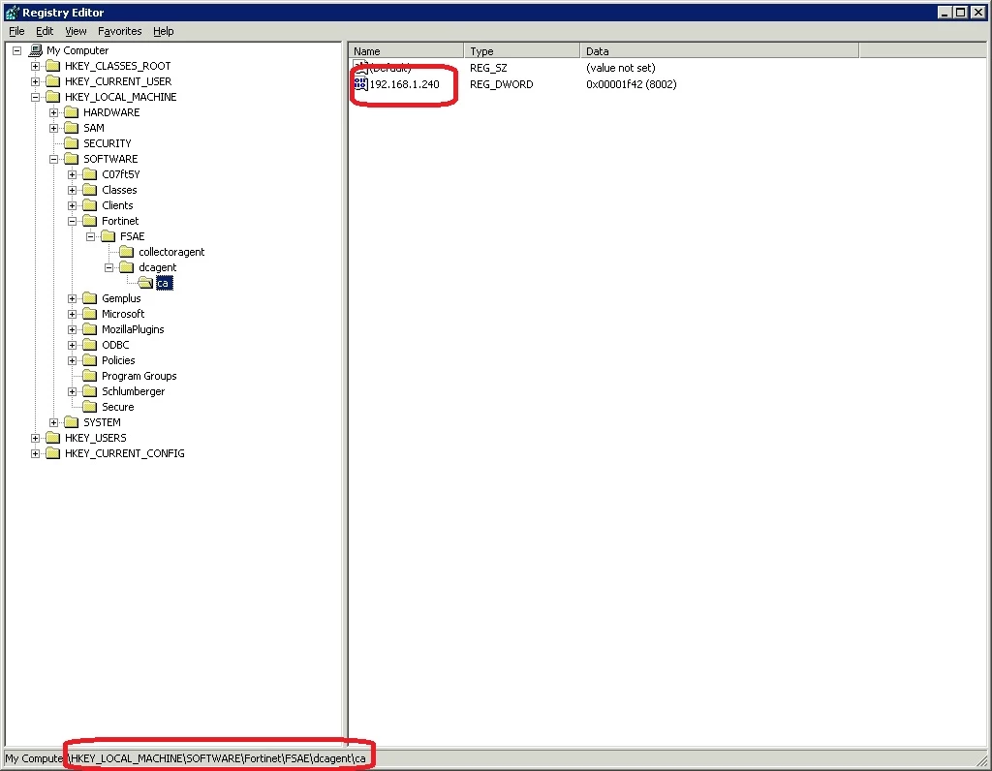992x771 pixels.
Task: Click the dcagent folder icon
Action: [x=127, y=267]
